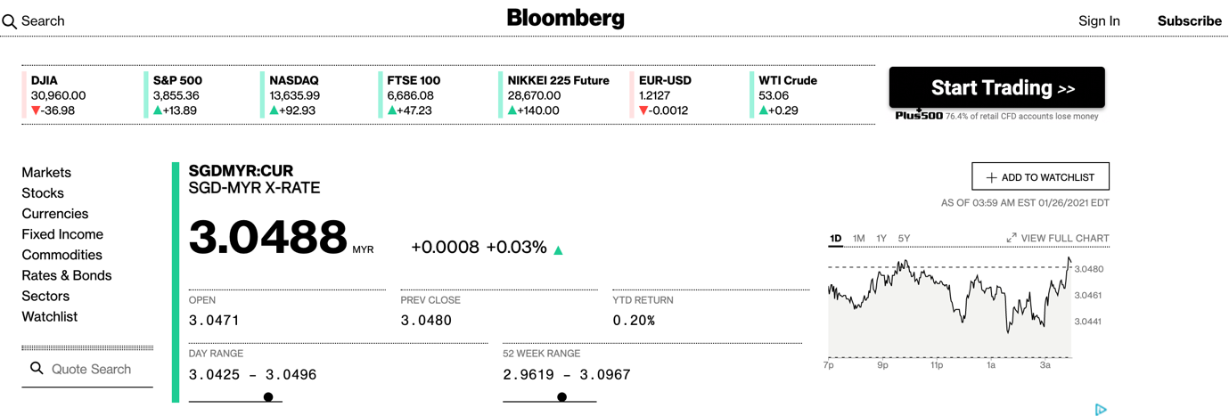
Task: Click the Quote Search magnifier icon
Action: coord(37,368)
